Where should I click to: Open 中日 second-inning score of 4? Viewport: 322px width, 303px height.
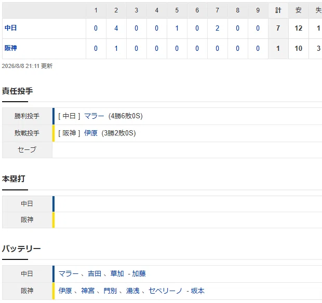[116, 28]
